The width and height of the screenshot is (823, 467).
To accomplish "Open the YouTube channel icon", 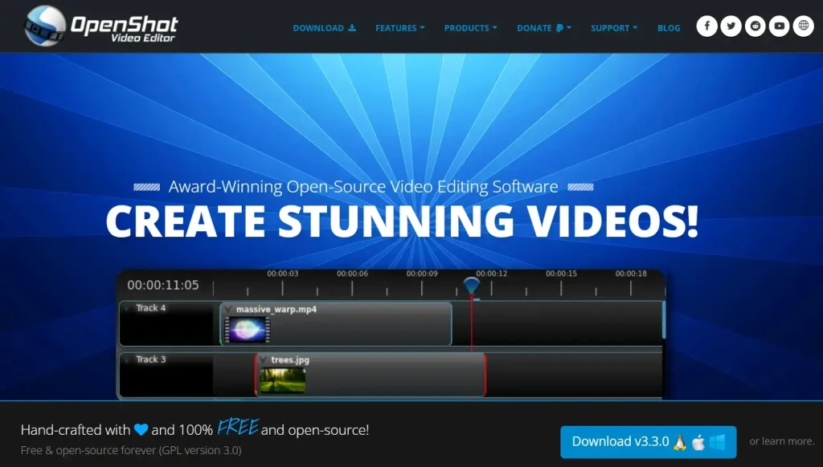I will (779, 26).
